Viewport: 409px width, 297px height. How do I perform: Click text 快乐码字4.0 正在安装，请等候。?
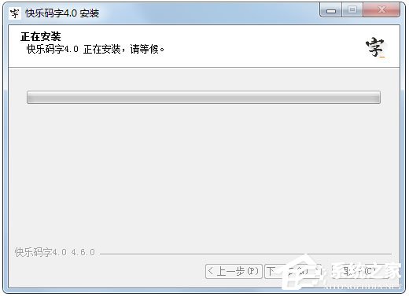[x=95, y=49]
